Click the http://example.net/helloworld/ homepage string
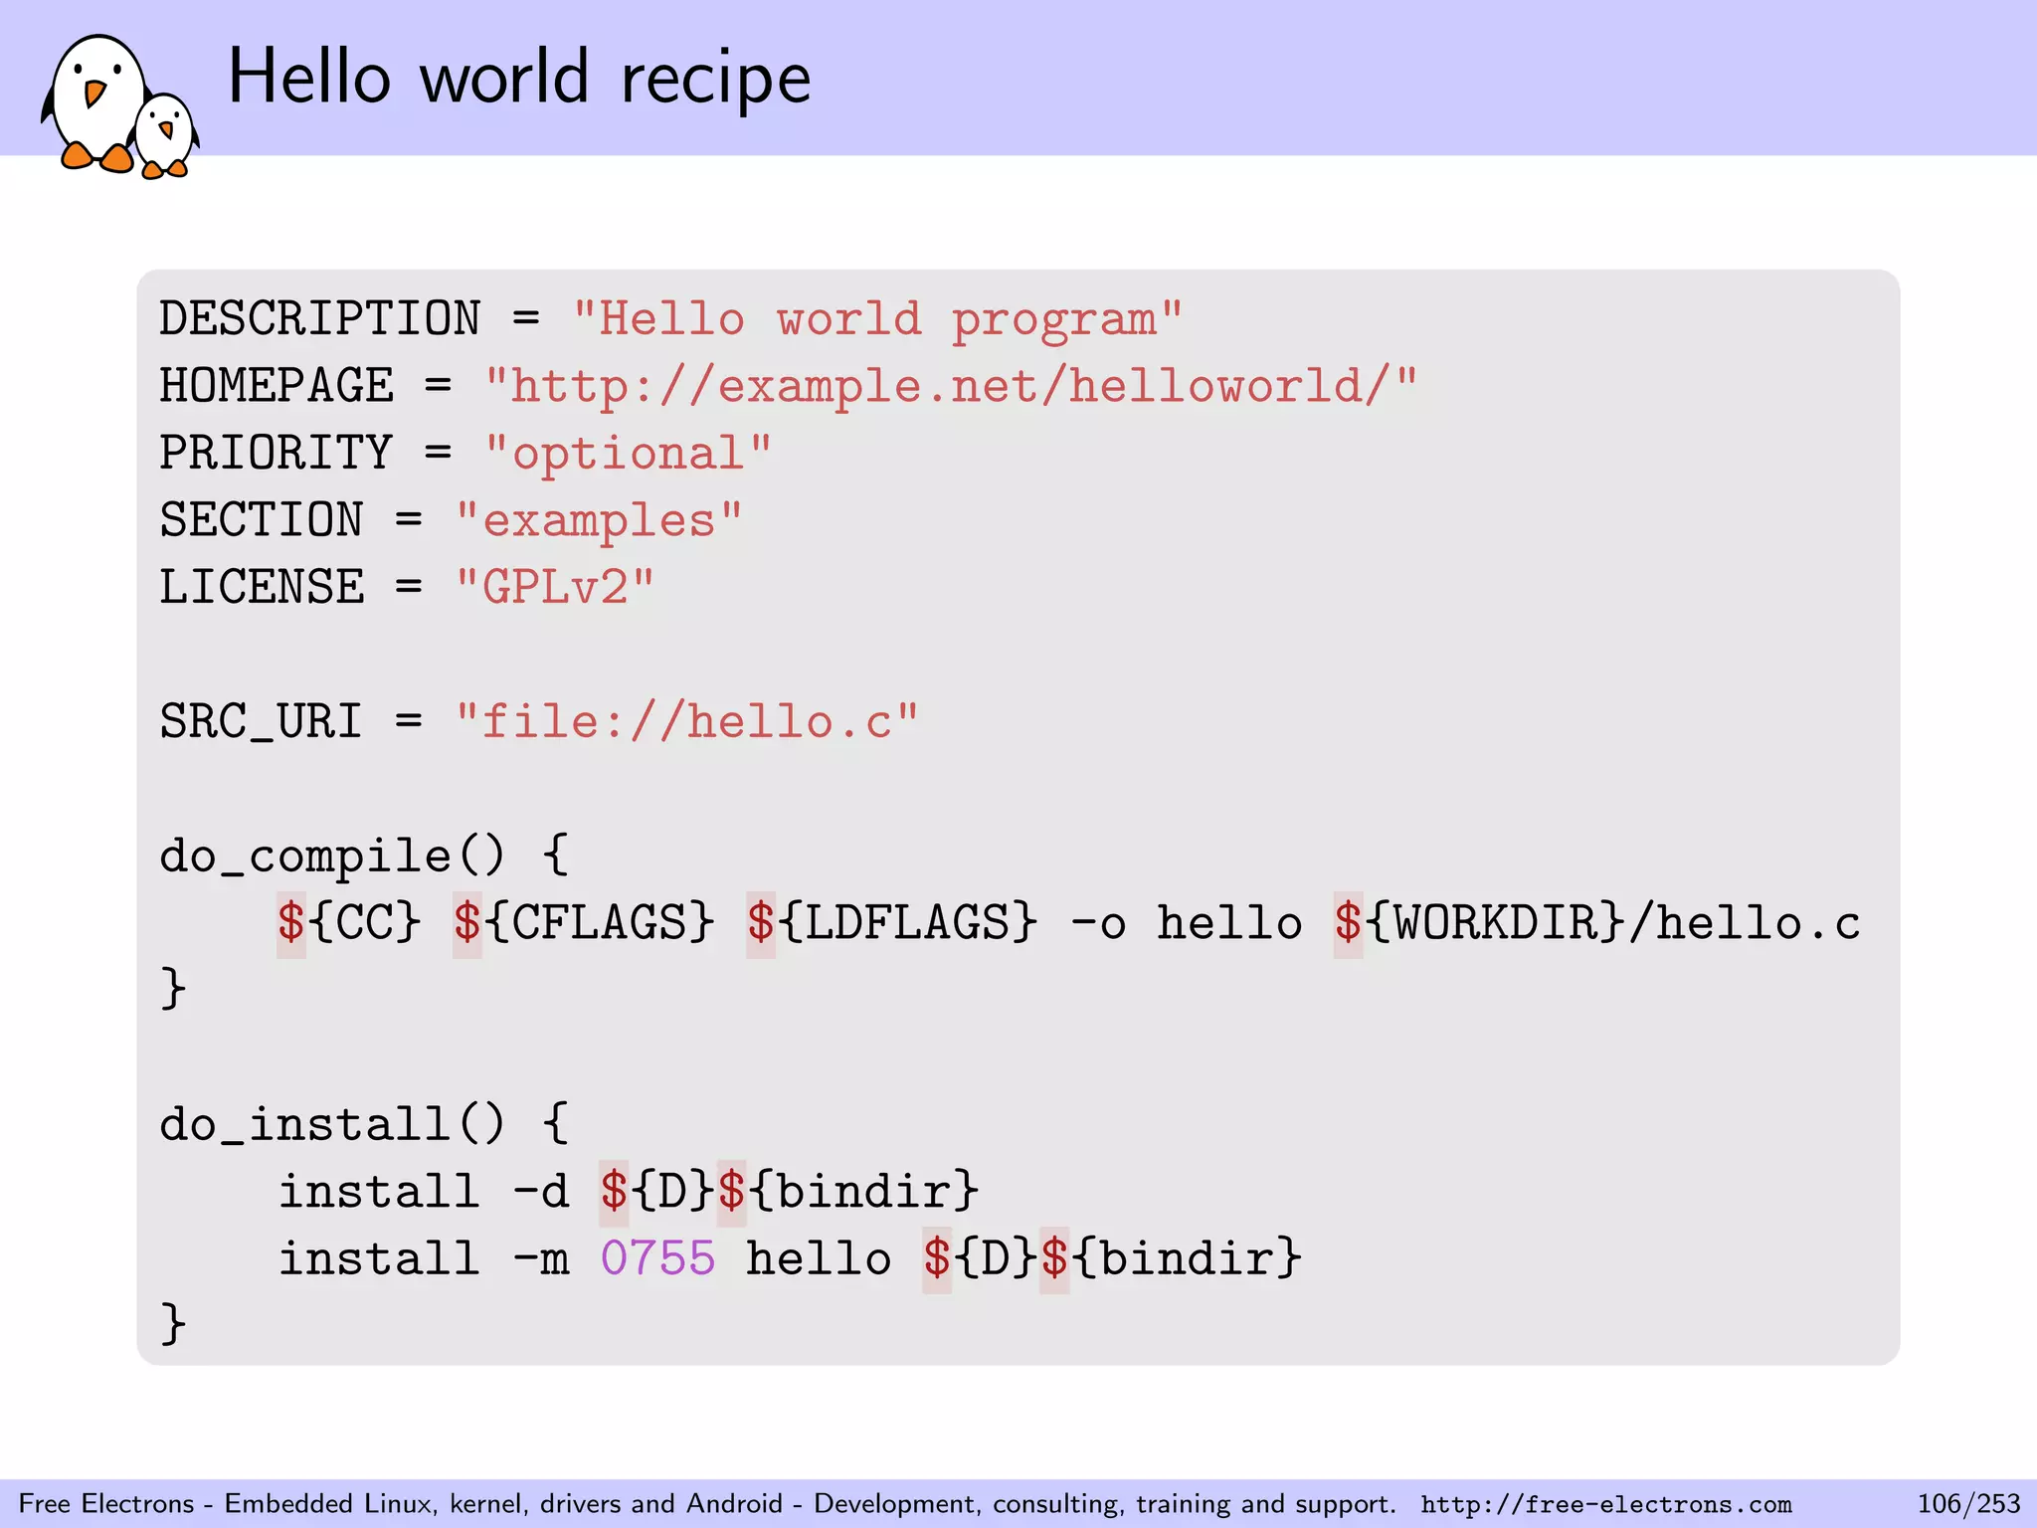The image size is (2037, 1528). 950,386
